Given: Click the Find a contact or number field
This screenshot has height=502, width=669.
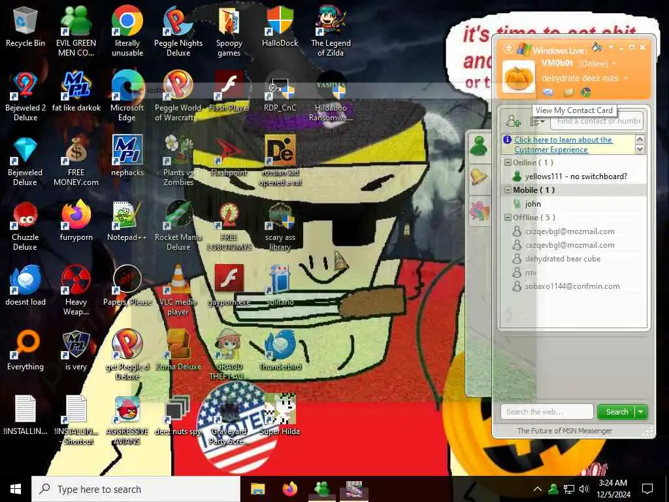Looking at the screenshot, I should point(596,121).
